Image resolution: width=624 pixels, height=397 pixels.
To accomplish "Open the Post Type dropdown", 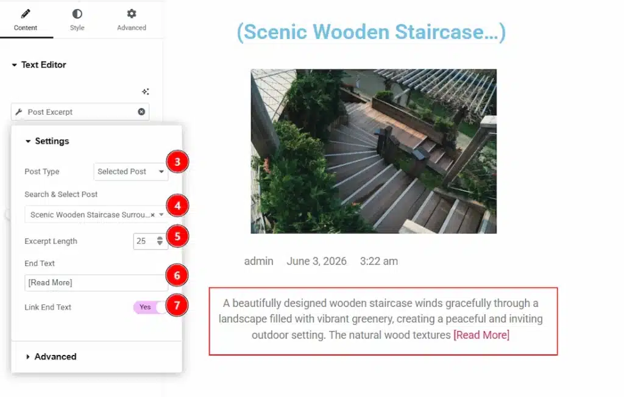I will [131, 171].
